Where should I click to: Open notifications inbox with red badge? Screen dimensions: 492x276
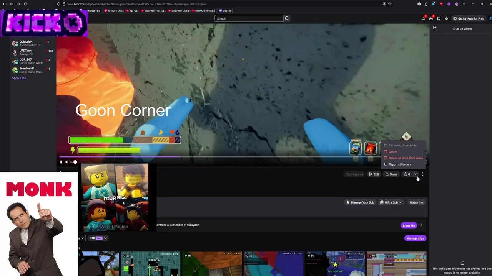pyautogui.click(x=431, y=18)
